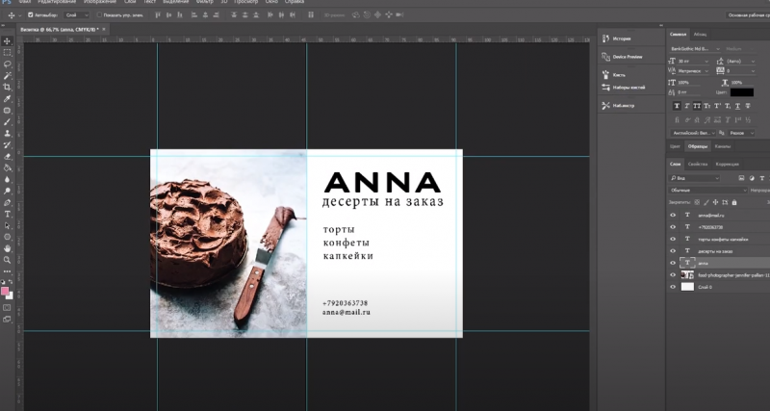Screen dimensions: 770x411
Task: Open the Device Preview panel
Action: tap(627, 57)
